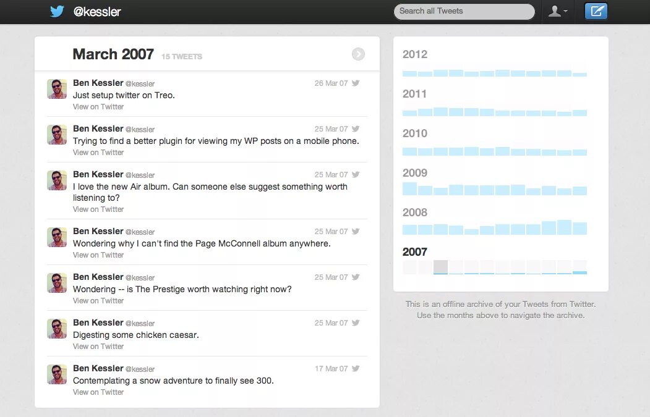650x417 pixels.
Task: Click avatar on the Page McConnell tweet
Action: [57, 237]
